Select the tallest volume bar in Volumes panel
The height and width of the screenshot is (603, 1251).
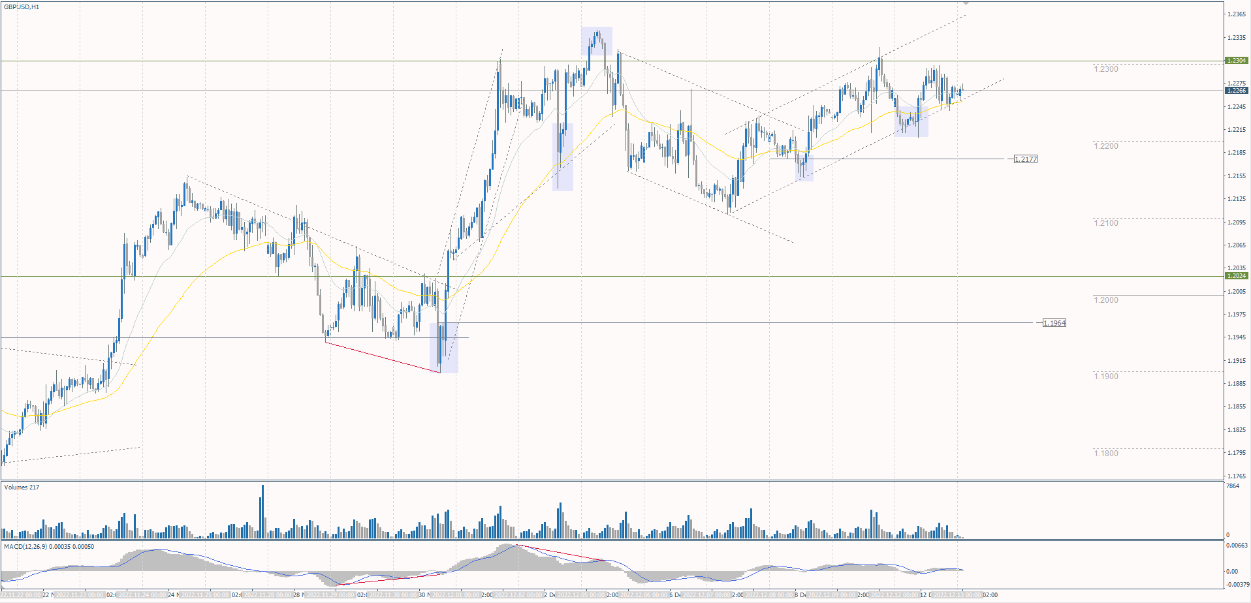pos(262,511)
